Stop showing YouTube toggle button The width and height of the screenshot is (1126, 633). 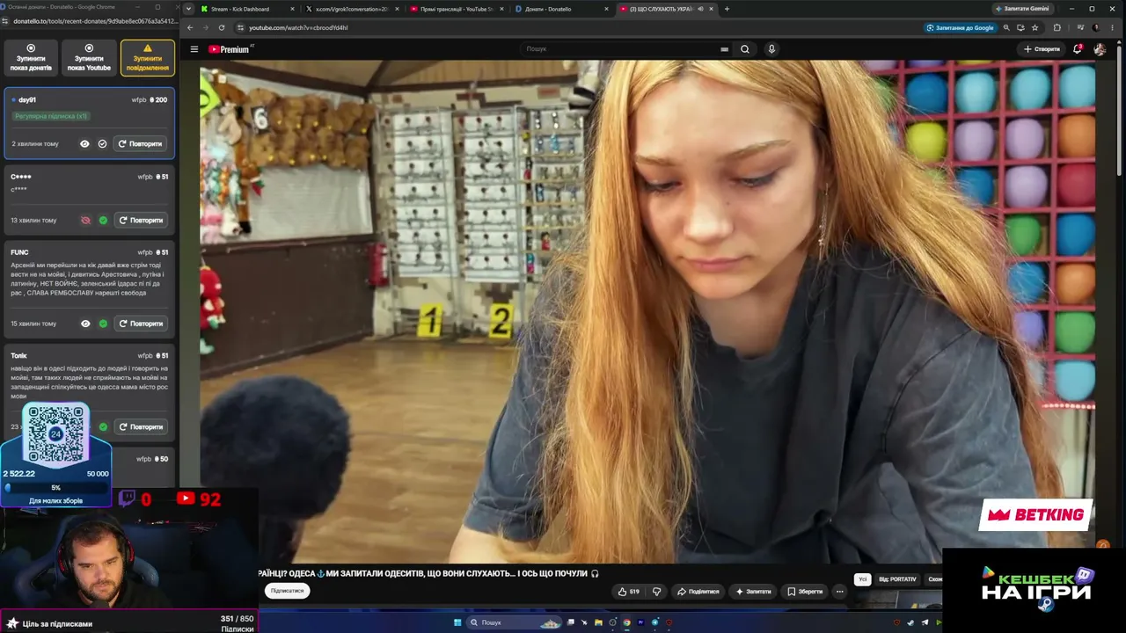89,58
